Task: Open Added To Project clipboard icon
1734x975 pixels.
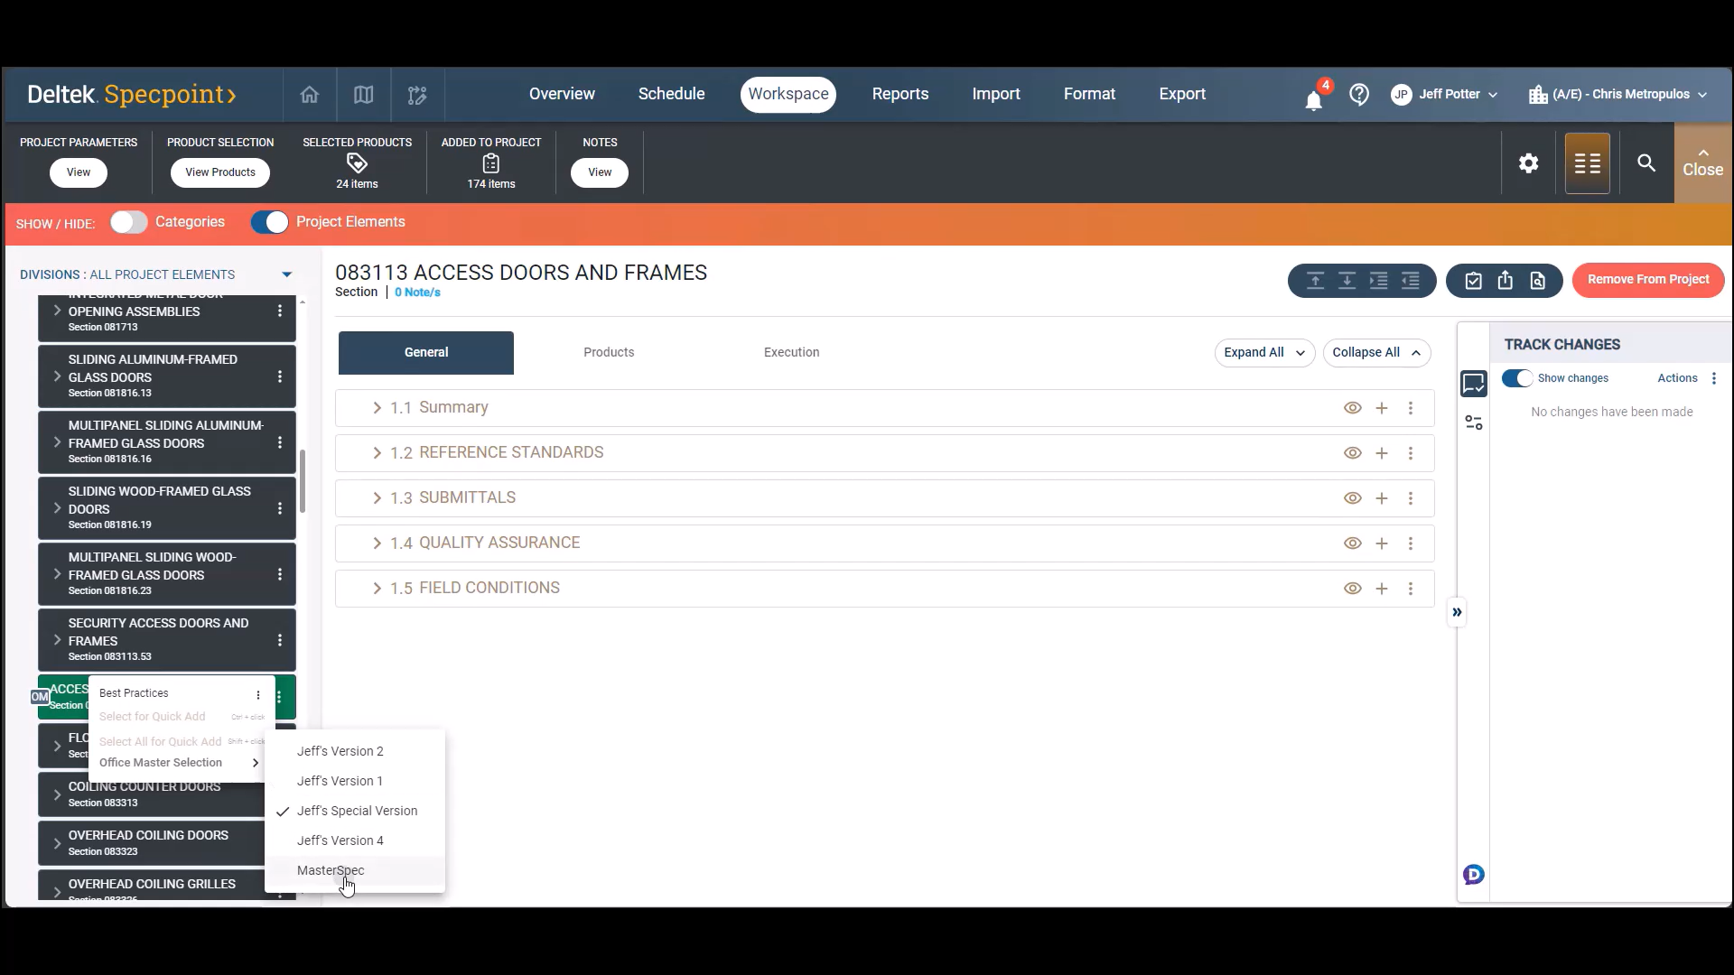Action: coord(490,163)
